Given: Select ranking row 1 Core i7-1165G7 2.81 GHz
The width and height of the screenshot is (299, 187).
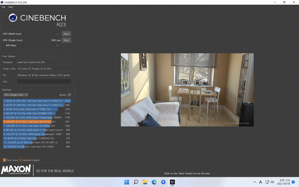Looking at the screenshot, I should pyautogui.click(x=37, y=101).
